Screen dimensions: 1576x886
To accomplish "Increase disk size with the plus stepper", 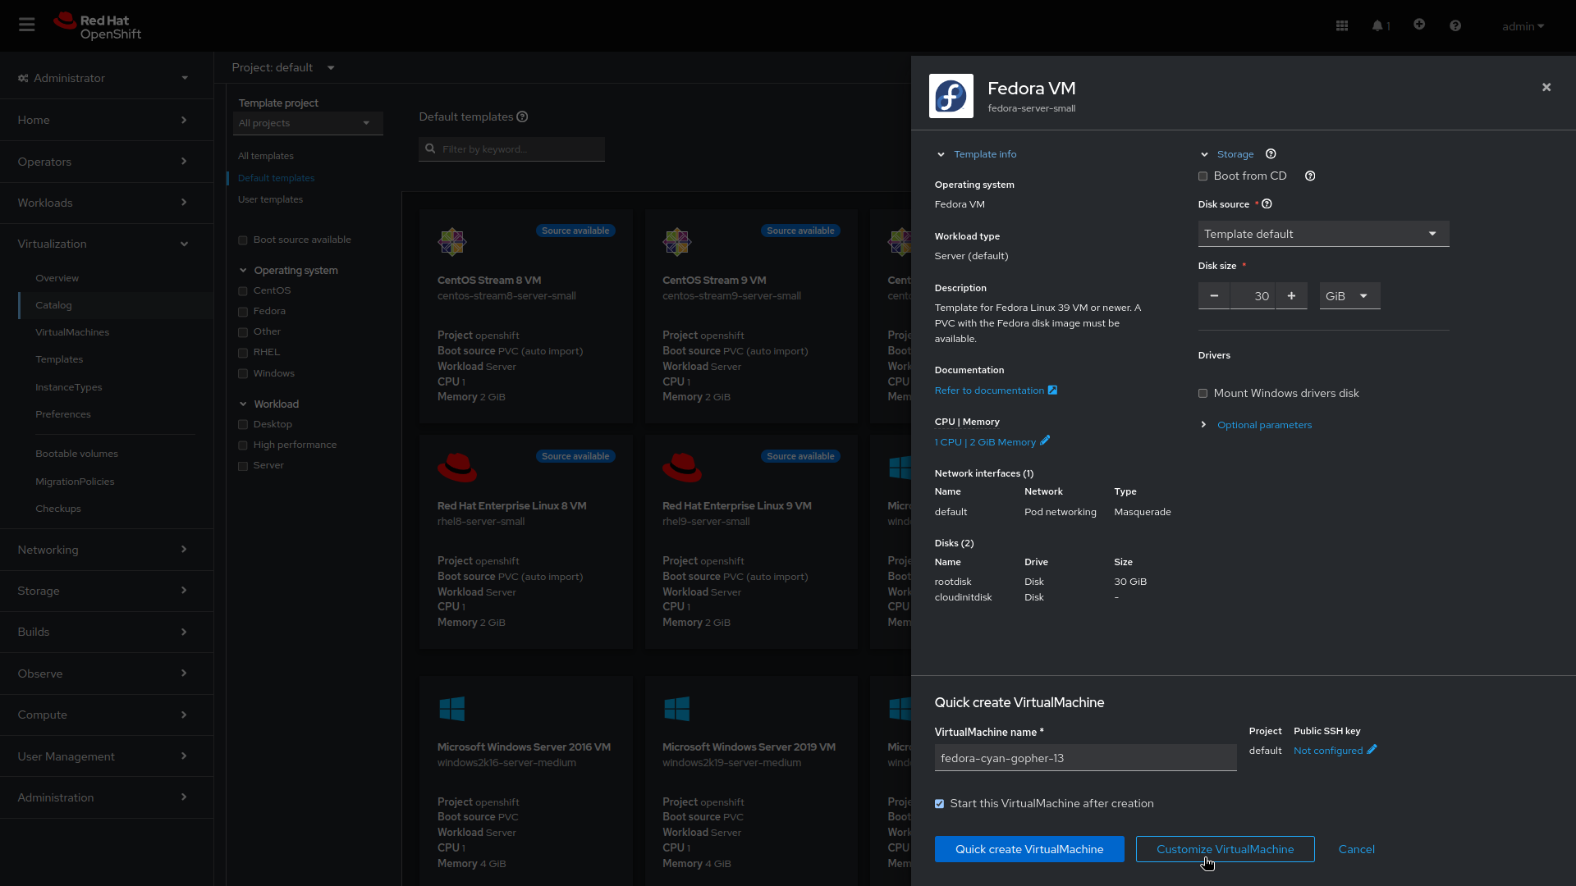I will coord(1290,296).
